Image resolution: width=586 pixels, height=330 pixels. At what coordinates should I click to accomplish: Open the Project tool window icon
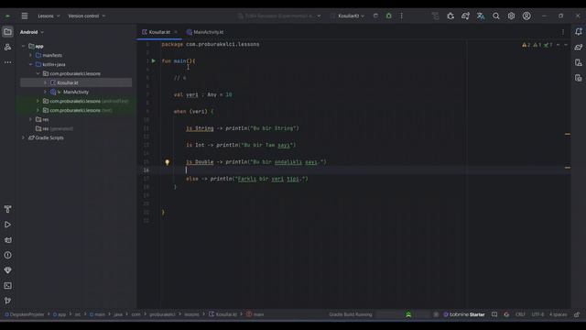[x=7, y=32]
